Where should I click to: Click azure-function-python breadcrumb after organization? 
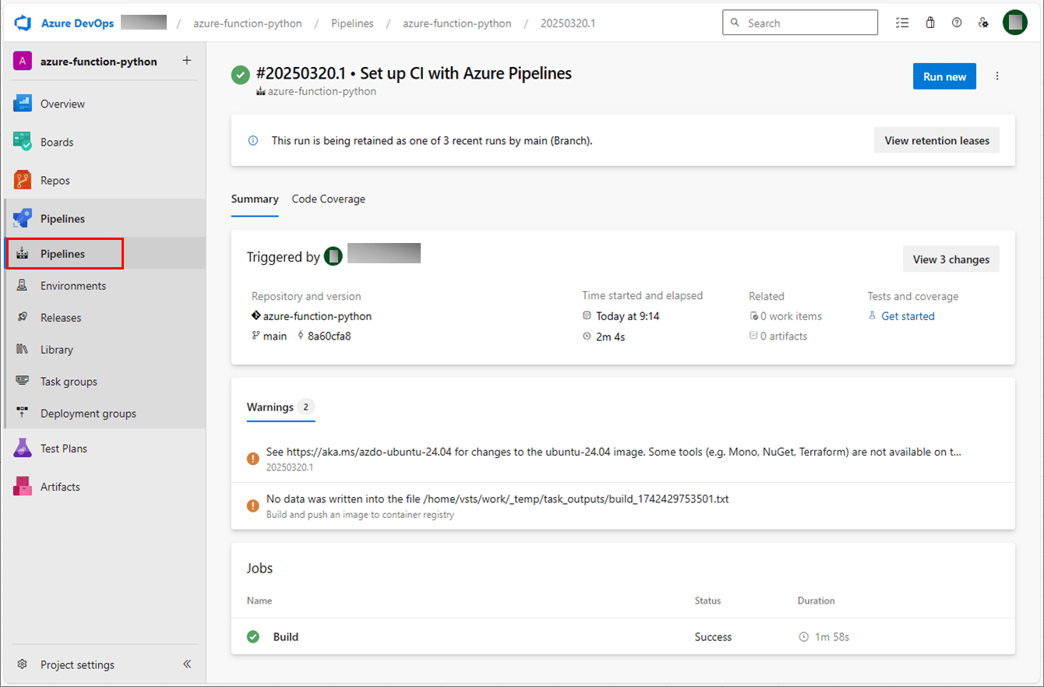point(248,23)
